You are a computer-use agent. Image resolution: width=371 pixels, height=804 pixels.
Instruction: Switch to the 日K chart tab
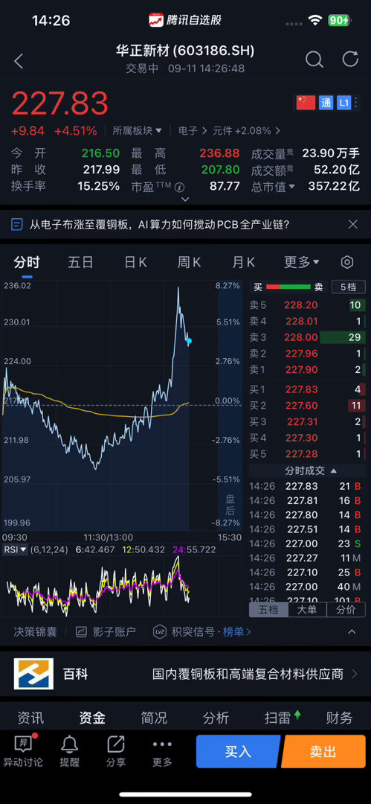tap(135, 263)
